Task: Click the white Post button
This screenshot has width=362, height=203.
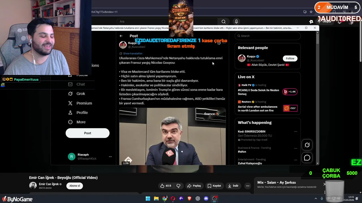Action: pos(87,133)
